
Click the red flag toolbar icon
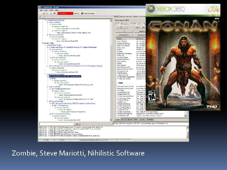(x=55, y=13)
